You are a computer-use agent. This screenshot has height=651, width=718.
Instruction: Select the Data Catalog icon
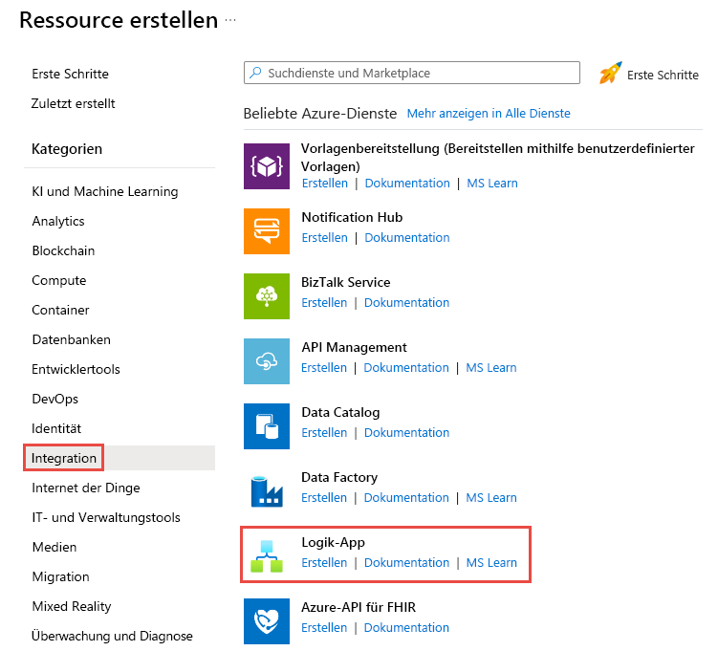point(267,426)
